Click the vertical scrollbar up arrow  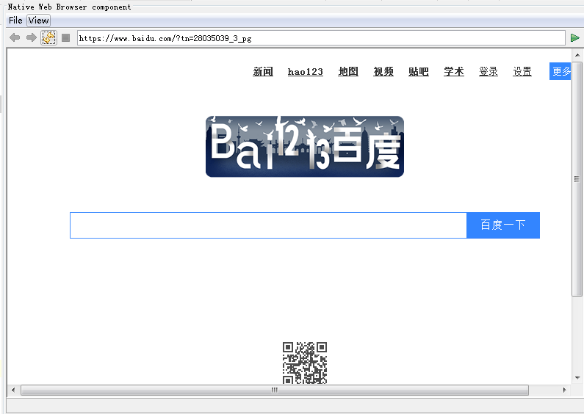(x=577, y=55)
